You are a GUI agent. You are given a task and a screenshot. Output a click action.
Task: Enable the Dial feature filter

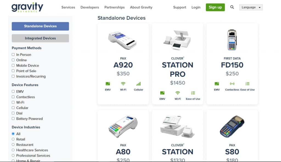tap(13, 113)
